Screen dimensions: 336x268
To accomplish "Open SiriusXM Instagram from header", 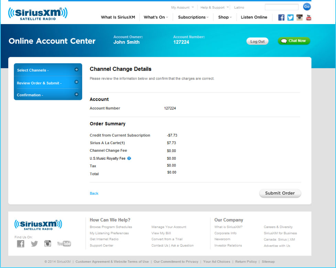I will [299, 17].
